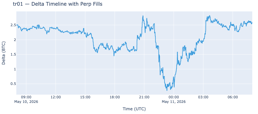This screenshot has width=258, height=114.
Task: Click the 06:00 x-axis tick label
Action: point(233,97)
